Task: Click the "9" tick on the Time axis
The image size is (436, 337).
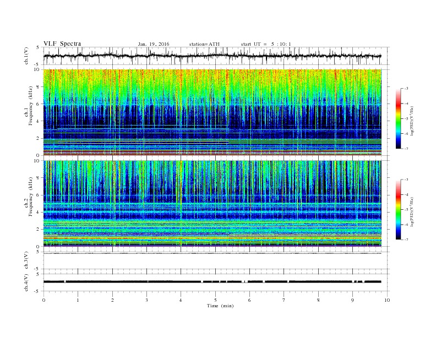Action: (x=352, y=300)
